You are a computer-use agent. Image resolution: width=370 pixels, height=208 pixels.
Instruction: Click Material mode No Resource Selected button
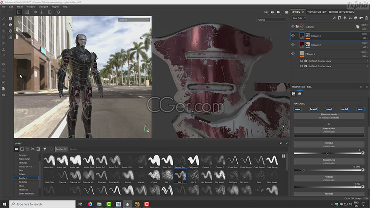[329, 116]
